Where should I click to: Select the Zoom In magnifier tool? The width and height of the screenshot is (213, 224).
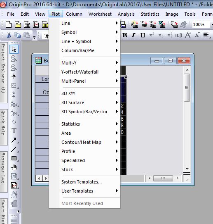coord(14,58)
